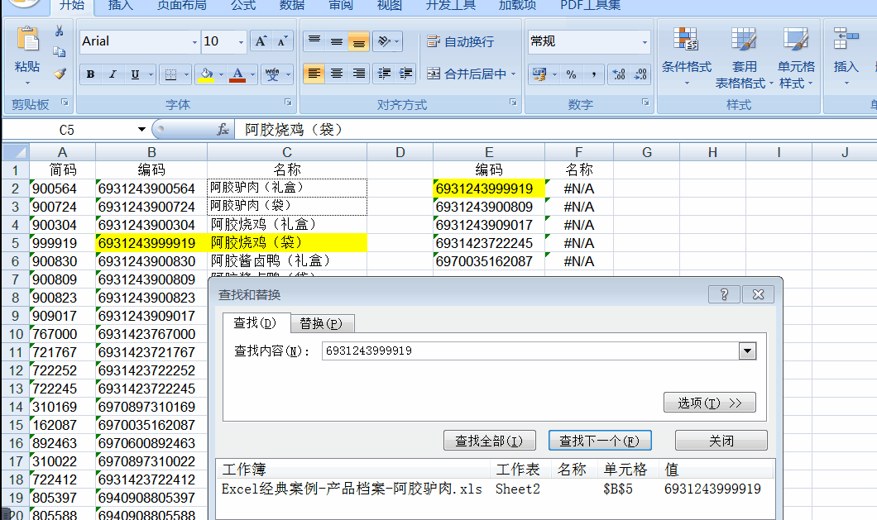Click the 查找全部 button
Viewport: 877px width, 520px height.
490,440
